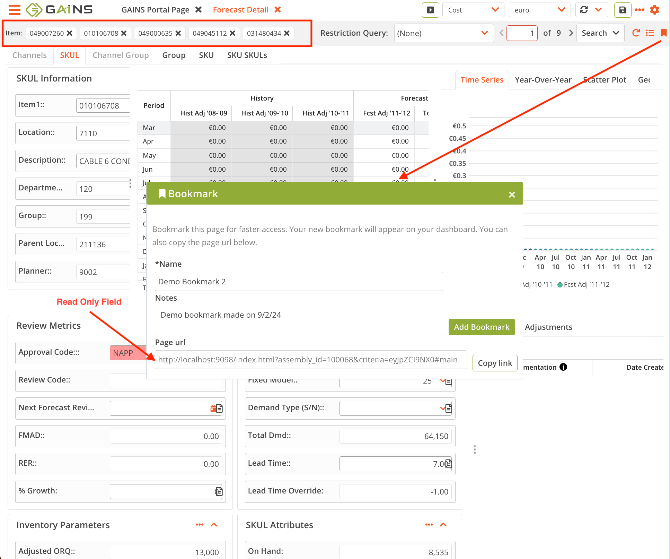Click the orange reset arrow icon
Image resolution: width=670 pixels, height=559 pixels.
click(x=636, y=33)
